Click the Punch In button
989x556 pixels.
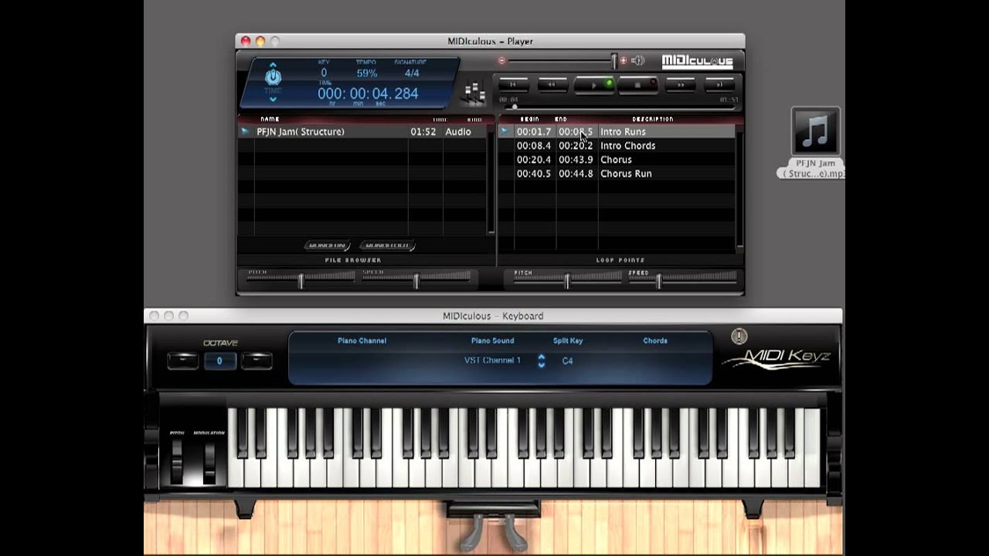coord(328,246)
